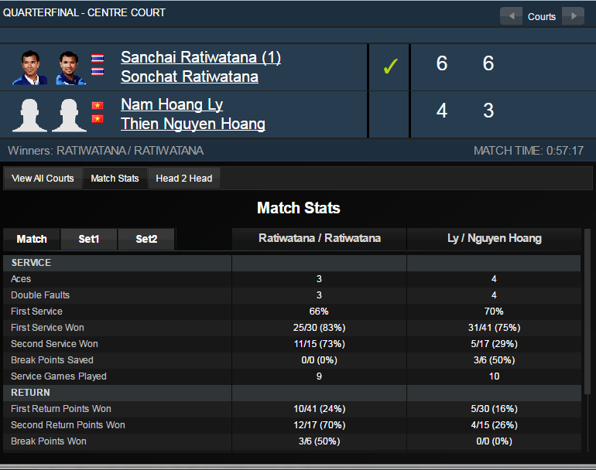The width and height of the screenshot is (596, 470).
Task: Open Sonchat Ratiwatana's player profile link
Action: click(x=190, y=77)
